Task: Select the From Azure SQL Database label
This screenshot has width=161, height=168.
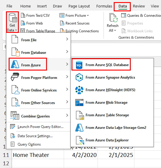Action: 107,65
